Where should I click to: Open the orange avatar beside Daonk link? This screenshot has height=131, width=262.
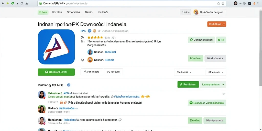pos(90,60)
